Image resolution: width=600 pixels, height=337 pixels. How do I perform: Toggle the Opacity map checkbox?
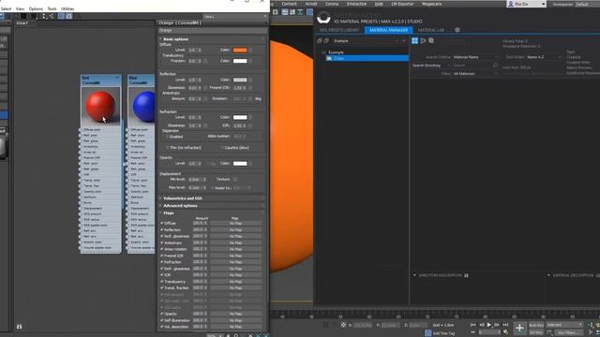tap(162, 314)
